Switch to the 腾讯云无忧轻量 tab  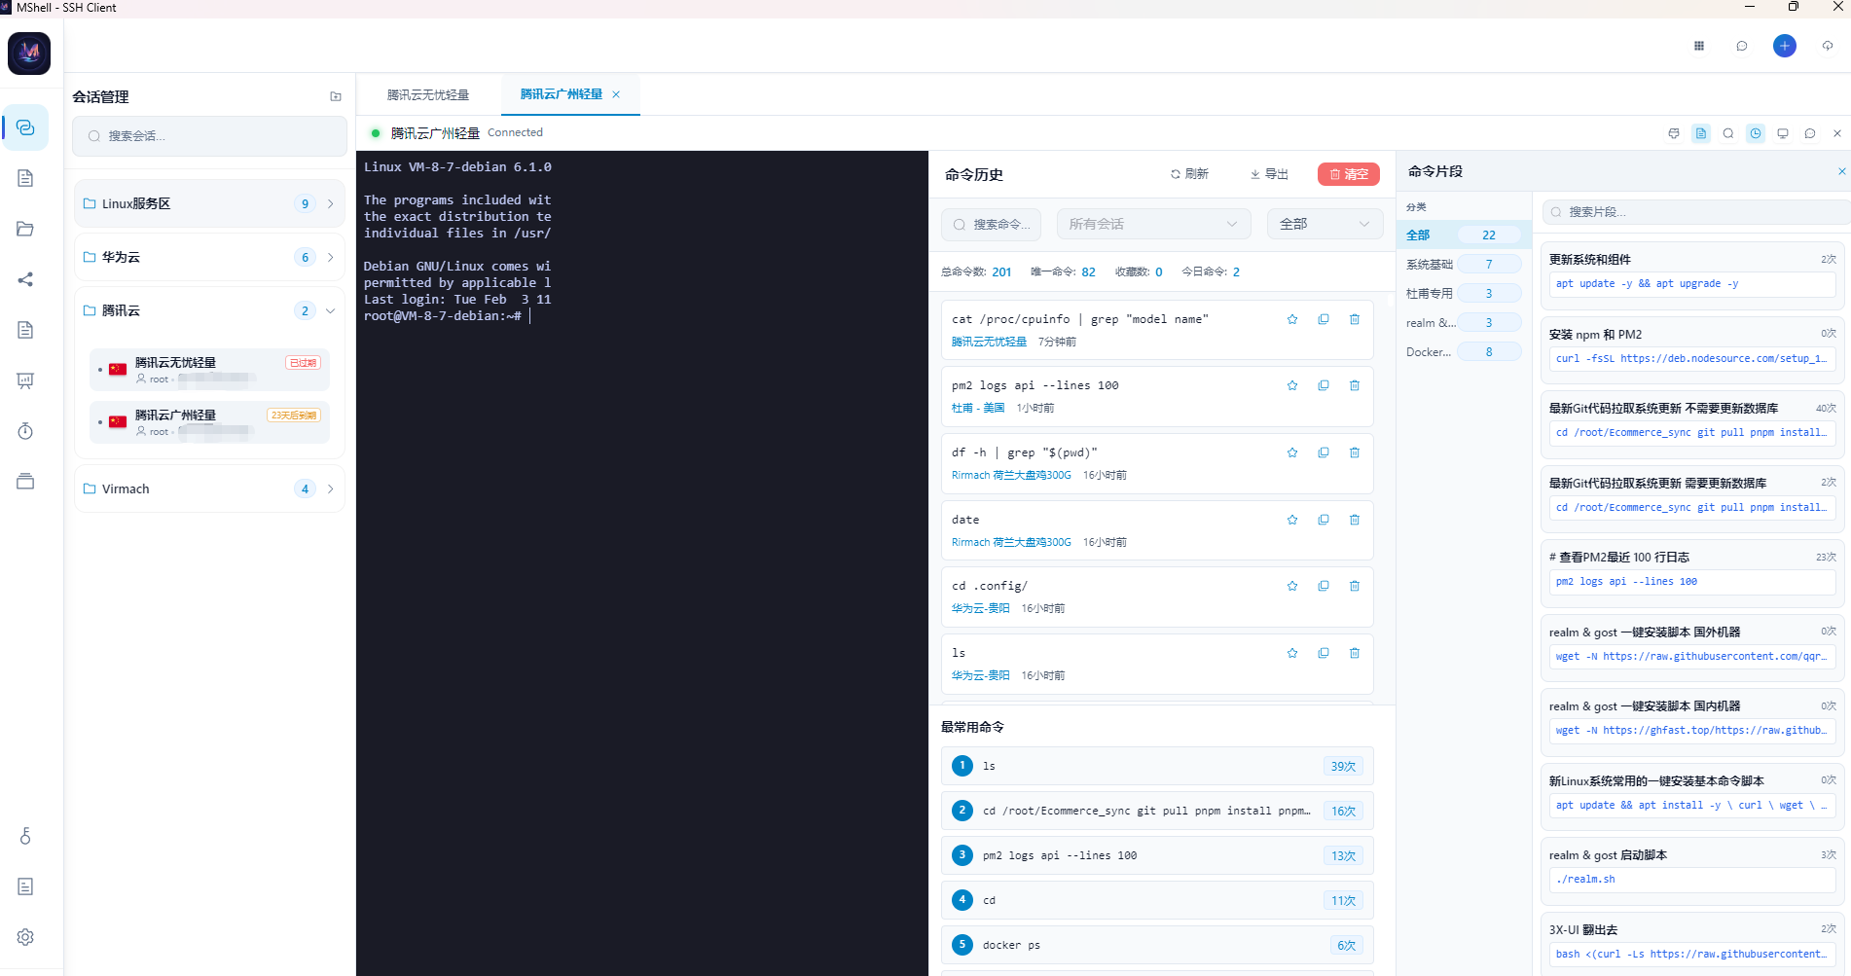tap(428, 94)
